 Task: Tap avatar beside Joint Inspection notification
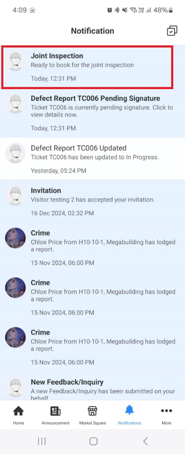pos(16,61)
